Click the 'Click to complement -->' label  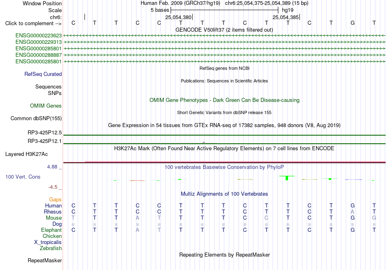coord(33,24)
